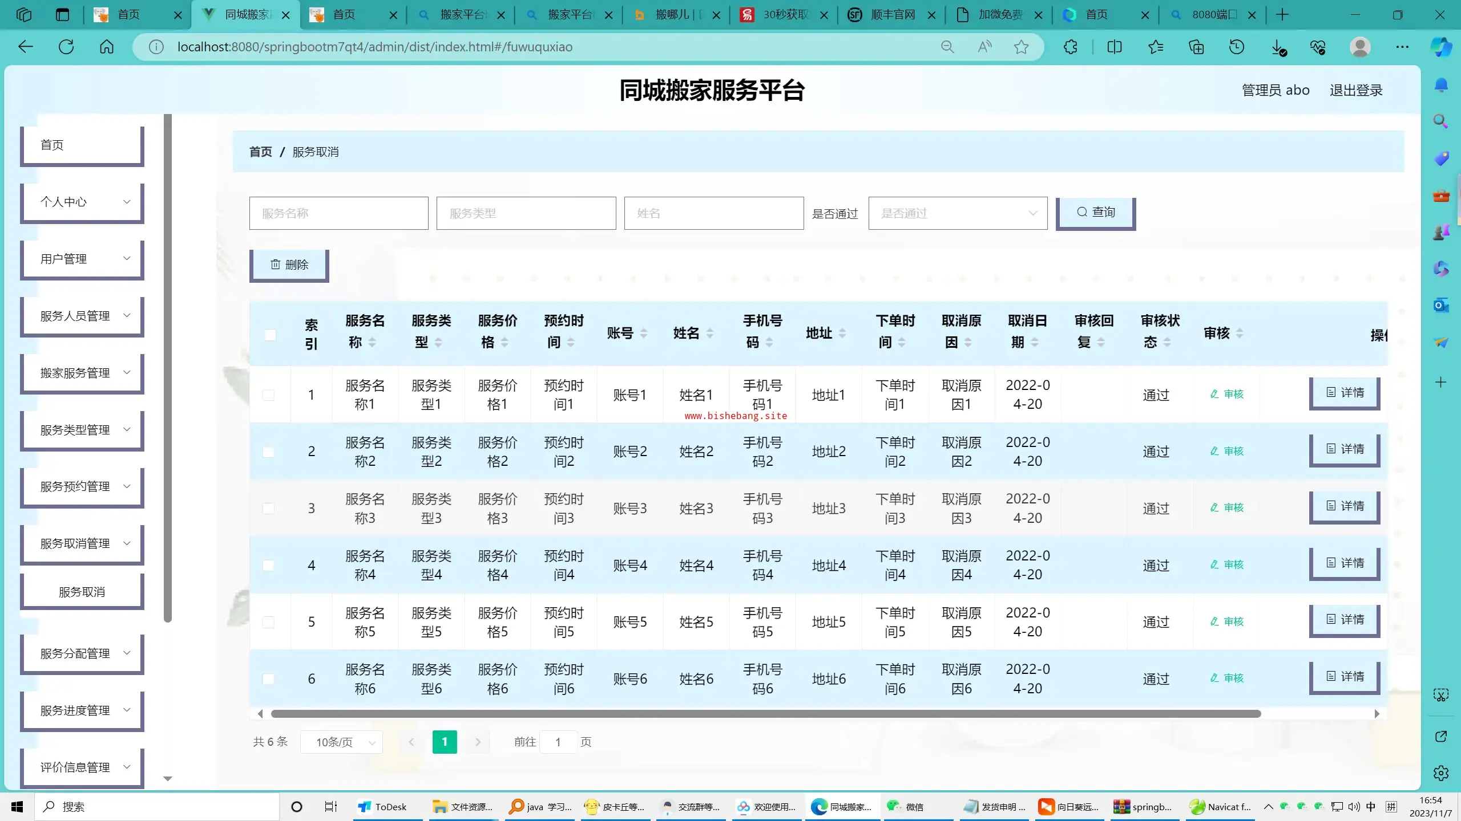Open 详情 for row 2
The width and height of the screenshot is (1461, 821).
1344,449
